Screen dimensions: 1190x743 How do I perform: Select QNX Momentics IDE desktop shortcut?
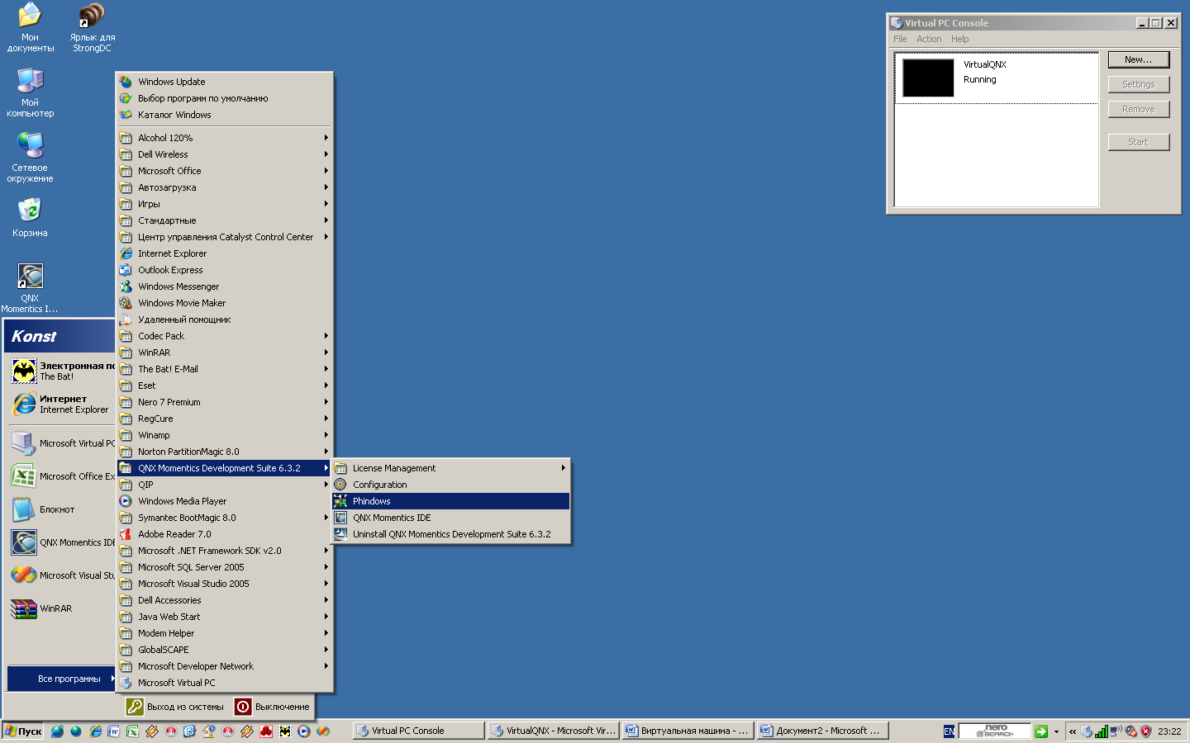[31, 276]
